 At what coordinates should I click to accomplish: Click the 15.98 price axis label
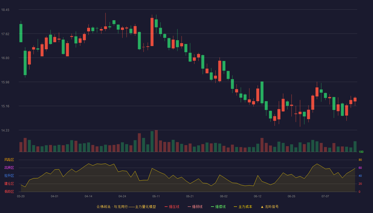coord(5,82)
